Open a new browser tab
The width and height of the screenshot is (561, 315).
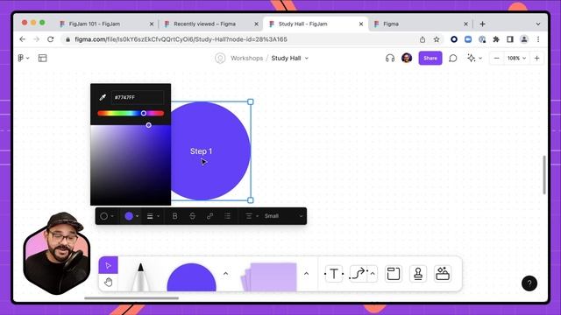tap(482, 24)
